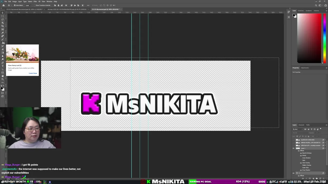Expand effects of the removebg-preview layer
The image size is (328, 184).
point(325,145)
